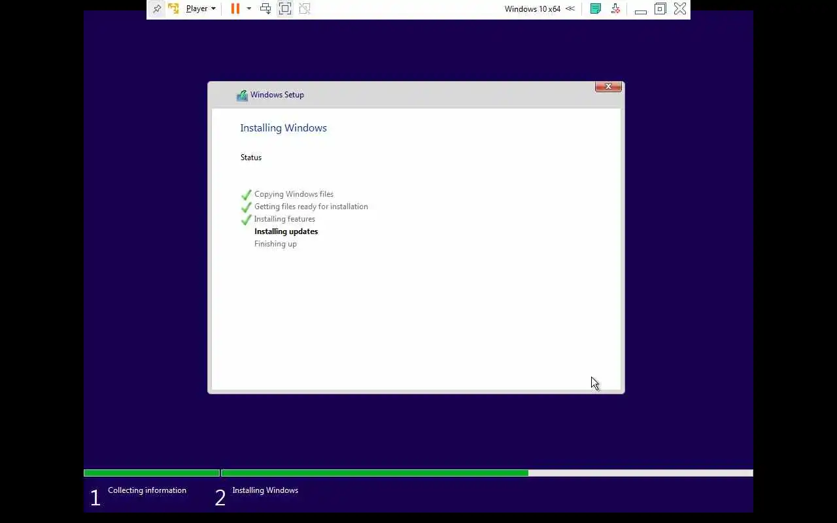
Task: Collapse device list with the double chevron
Action: (570, 8)
